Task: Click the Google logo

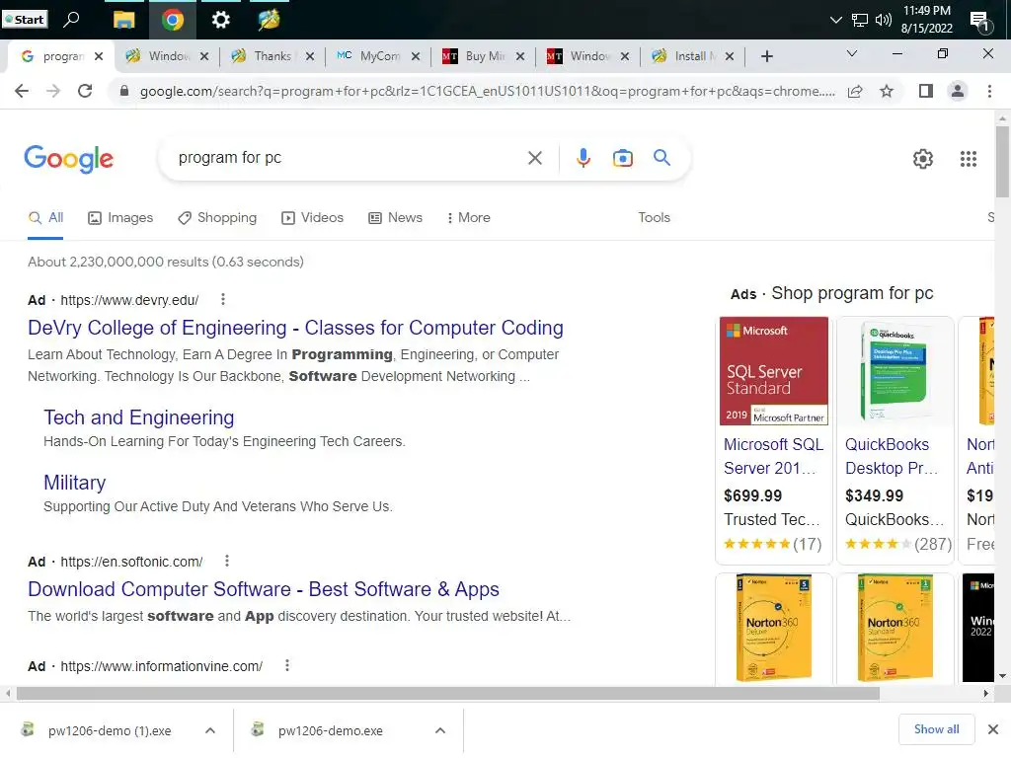Action: [x=68, y=159]
